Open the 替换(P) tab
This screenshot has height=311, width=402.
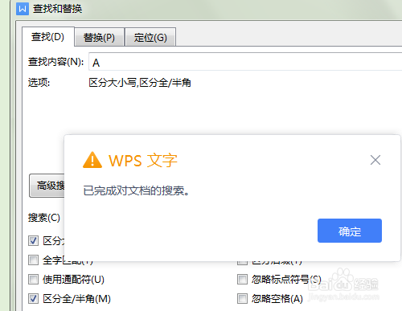pyautogui.click(x=99, y=37)
